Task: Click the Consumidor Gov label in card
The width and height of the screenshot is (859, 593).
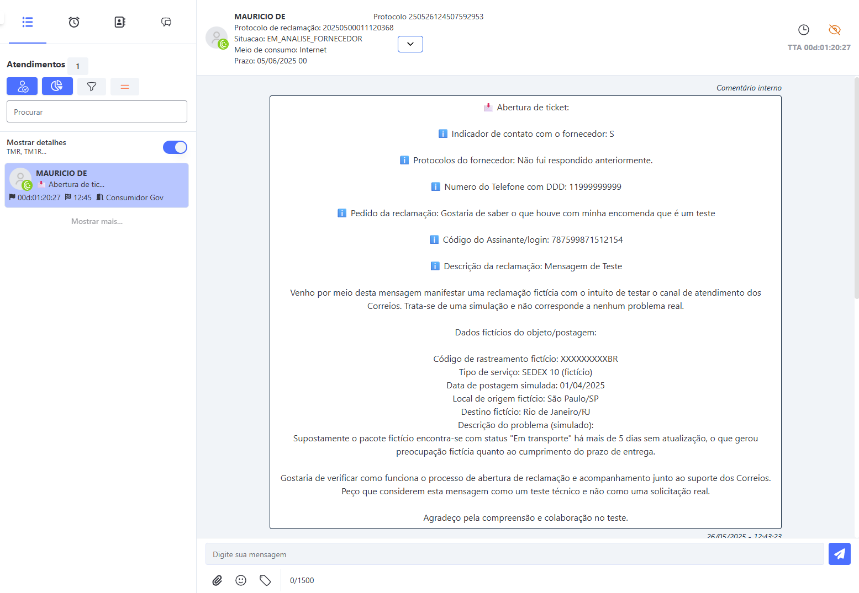Action: [134, 197]
